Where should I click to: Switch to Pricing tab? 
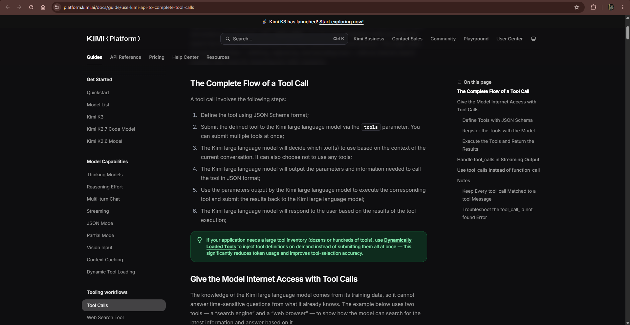click(157, 57)
